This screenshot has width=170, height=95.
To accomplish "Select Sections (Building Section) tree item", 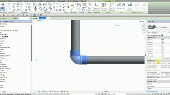I will point(9,30).
